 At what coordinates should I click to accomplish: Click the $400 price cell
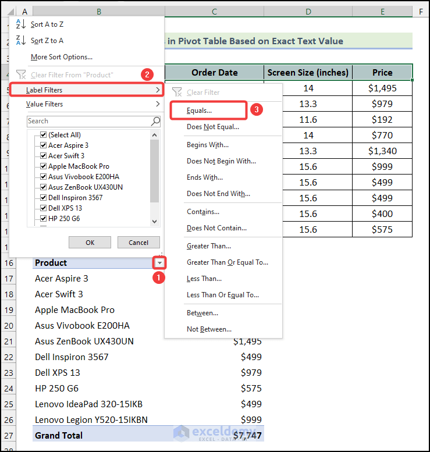pyautogui.click(x=382, y=213)
